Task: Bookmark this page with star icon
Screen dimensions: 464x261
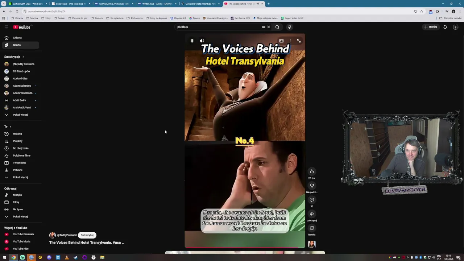Action: click(x=421, y=11)
